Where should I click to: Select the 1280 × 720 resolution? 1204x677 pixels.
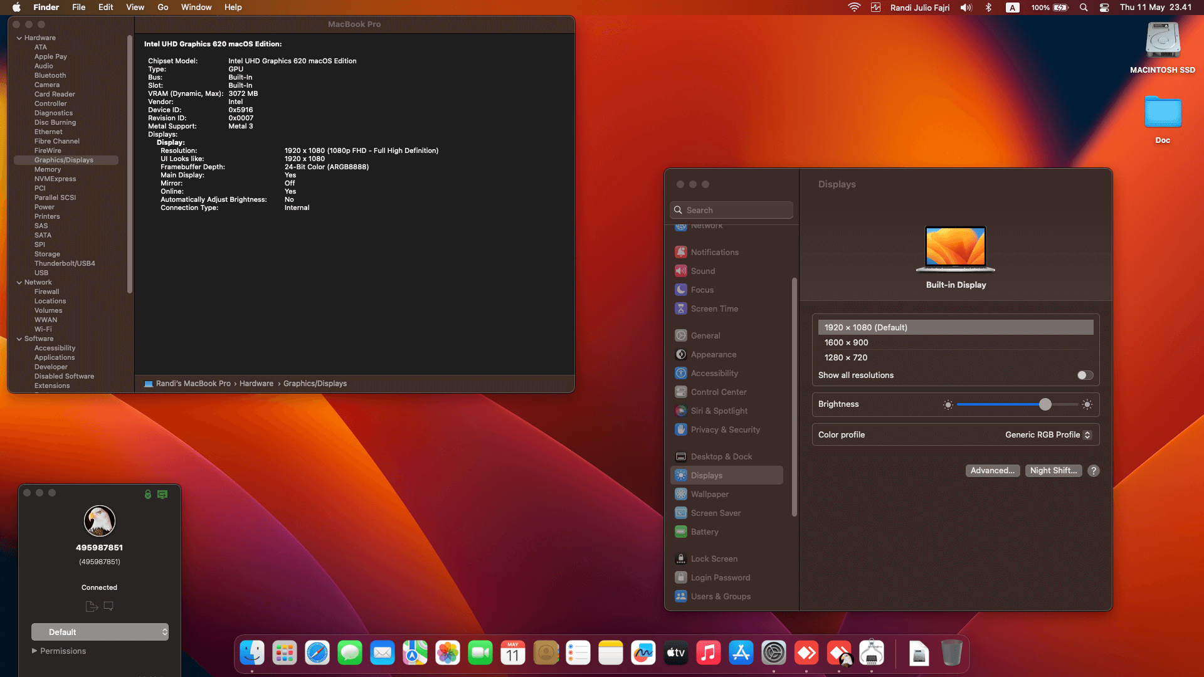(x=956, y=358)
